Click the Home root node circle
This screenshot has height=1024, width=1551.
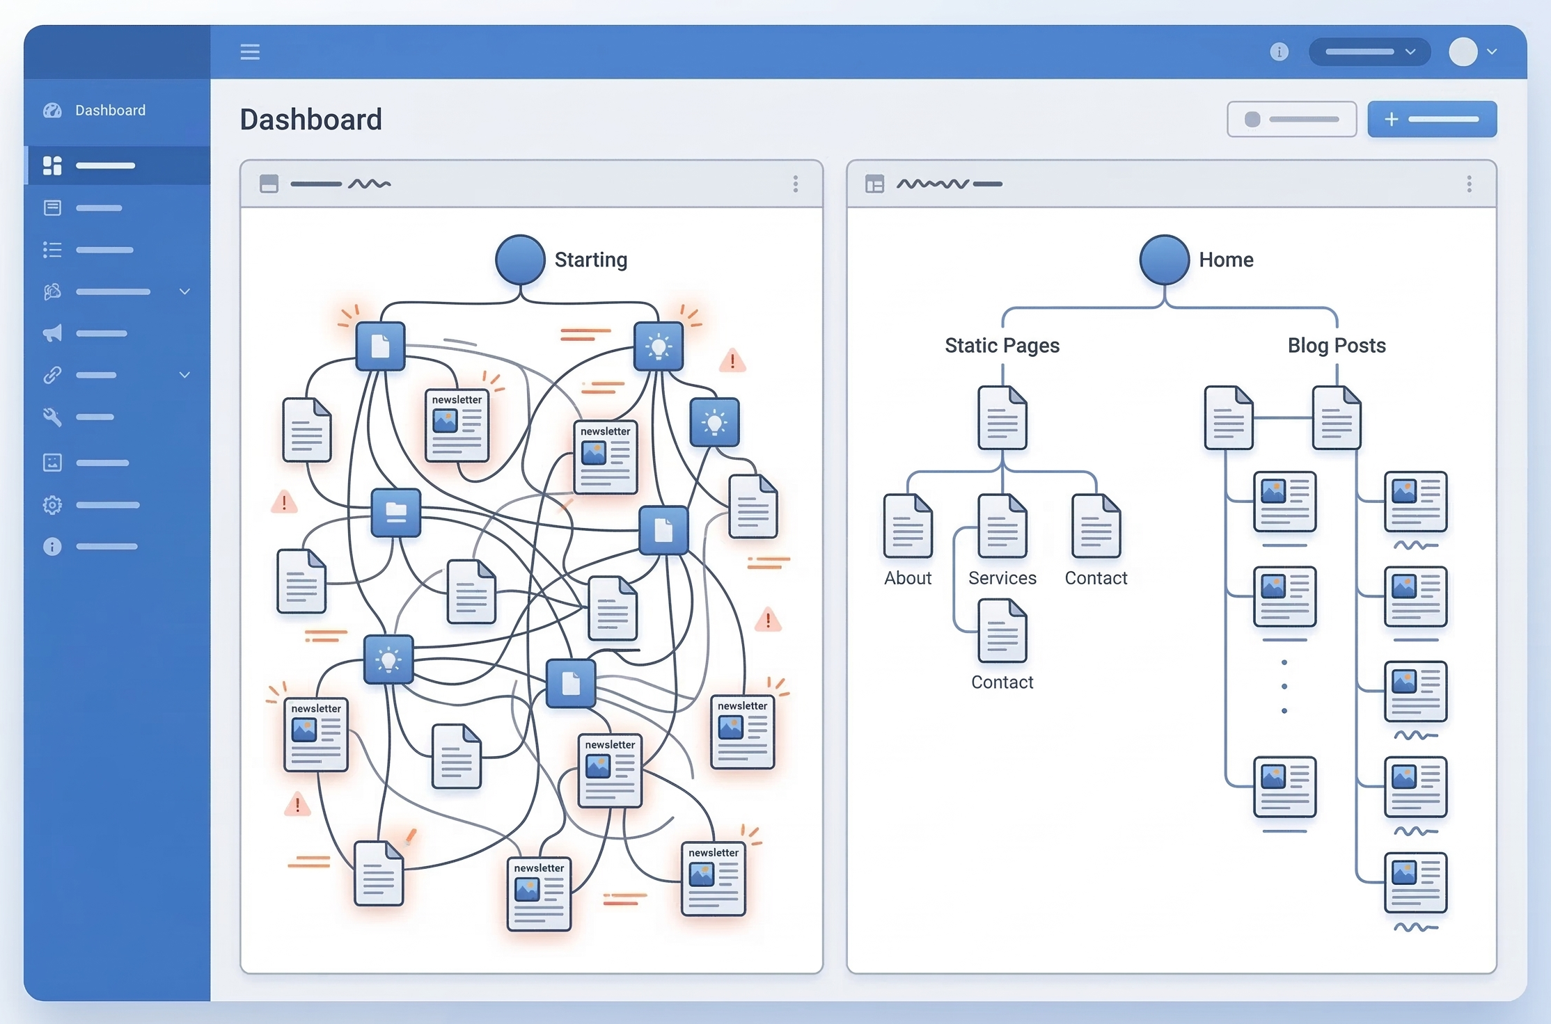click(1164, 259)
